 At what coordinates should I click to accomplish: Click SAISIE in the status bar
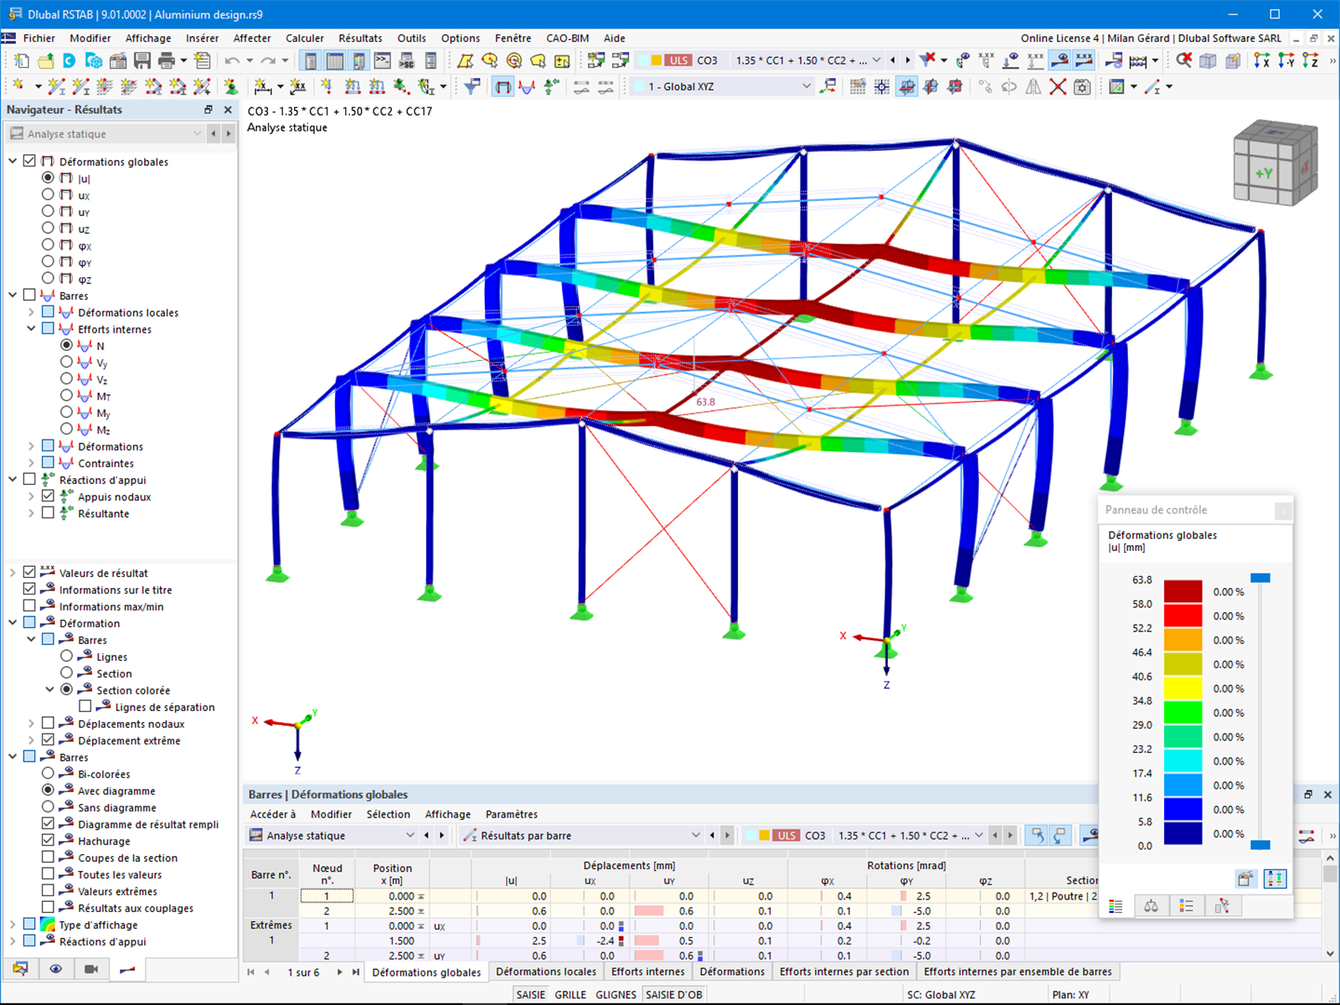[x=530, y=994]
